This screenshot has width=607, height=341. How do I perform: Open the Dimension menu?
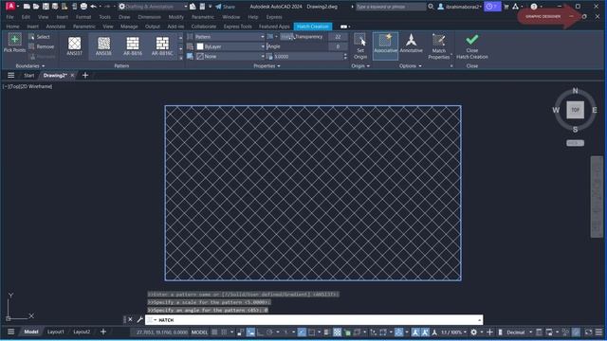(x=150, y=17)
